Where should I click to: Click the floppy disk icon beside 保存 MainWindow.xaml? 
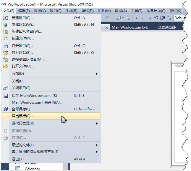coord(6,96)
